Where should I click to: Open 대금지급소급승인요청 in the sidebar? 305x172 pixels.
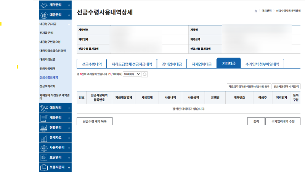(x=53, y=51)
